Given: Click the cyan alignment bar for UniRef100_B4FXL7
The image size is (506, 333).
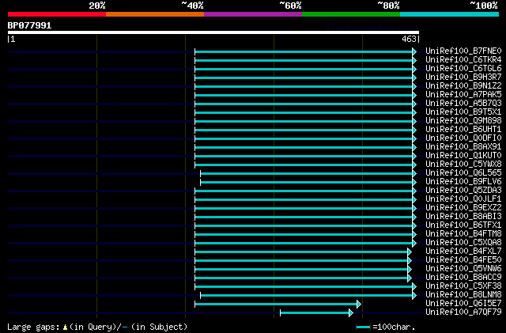Looking at the screenshot, I should point(301,252).
